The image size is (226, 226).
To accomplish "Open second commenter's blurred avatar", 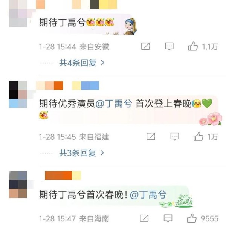I will (x=18, y=95).
